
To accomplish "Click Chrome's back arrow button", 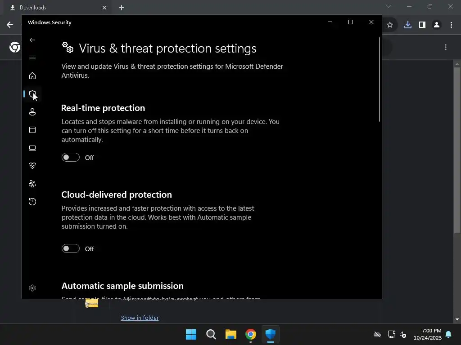I will [x=10, y=25].
